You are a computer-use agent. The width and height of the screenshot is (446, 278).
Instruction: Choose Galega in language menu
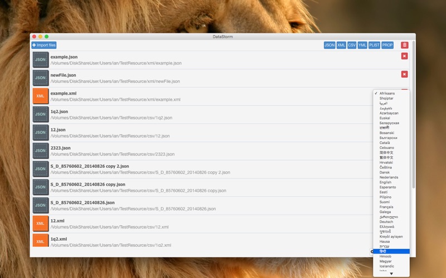pos(391,212)
